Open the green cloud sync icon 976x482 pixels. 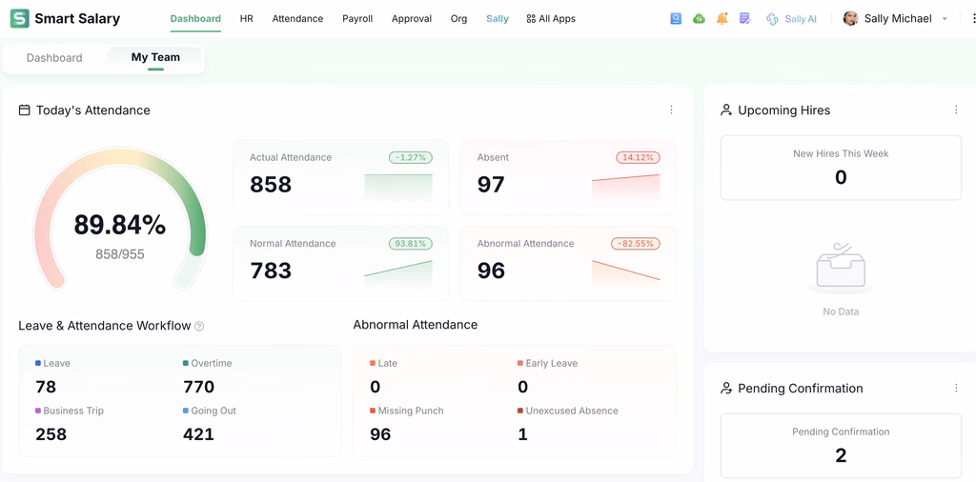pos(699,19)
